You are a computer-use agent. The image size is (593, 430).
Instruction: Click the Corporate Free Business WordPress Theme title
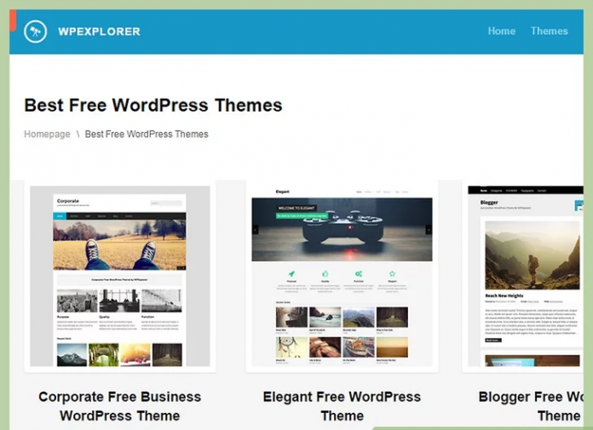(x=120, y=406)
